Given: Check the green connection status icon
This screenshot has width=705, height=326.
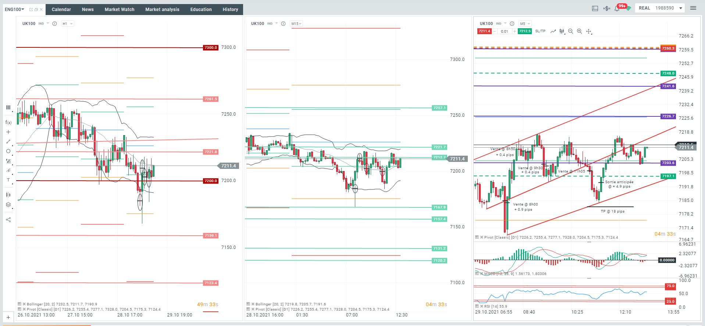Looking at the screenshot, I should point(629,8).
